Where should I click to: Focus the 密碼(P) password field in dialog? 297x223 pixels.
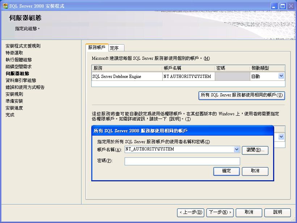coord(182,161)
